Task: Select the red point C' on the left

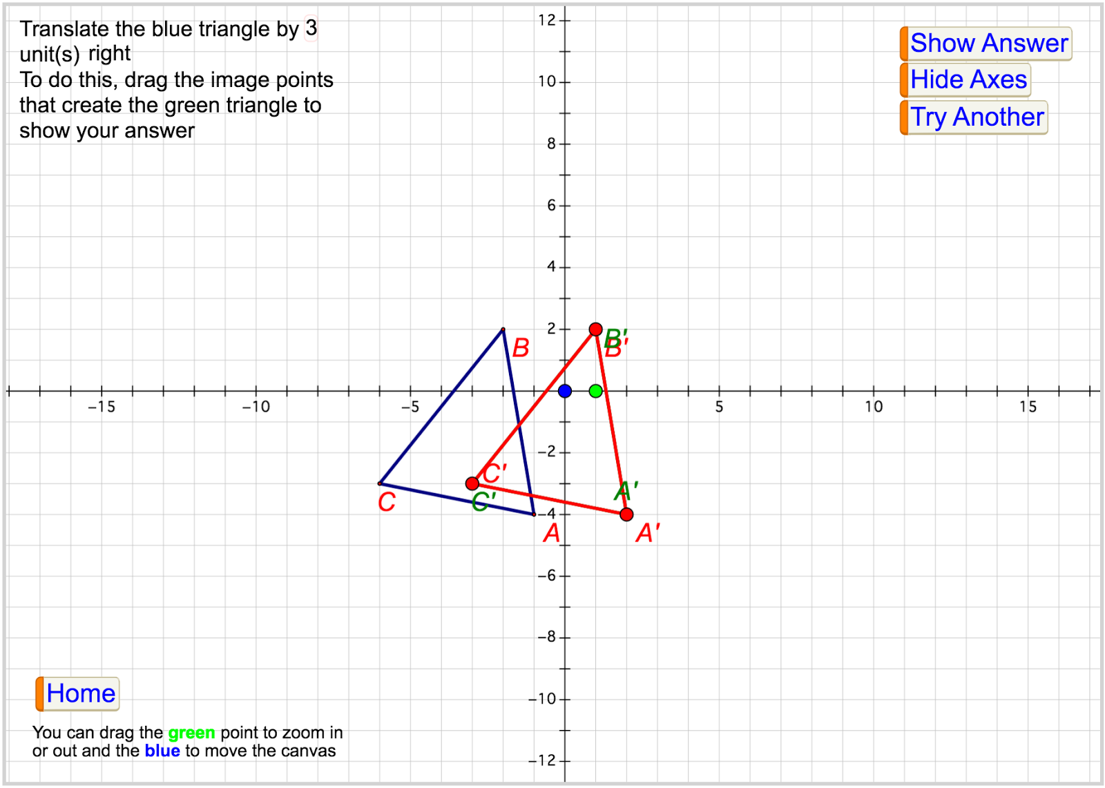Action: pyautogui.click(x=472, y=482)
